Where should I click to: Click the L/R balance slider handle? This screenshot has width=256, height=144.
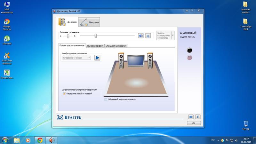click(68, 36)
